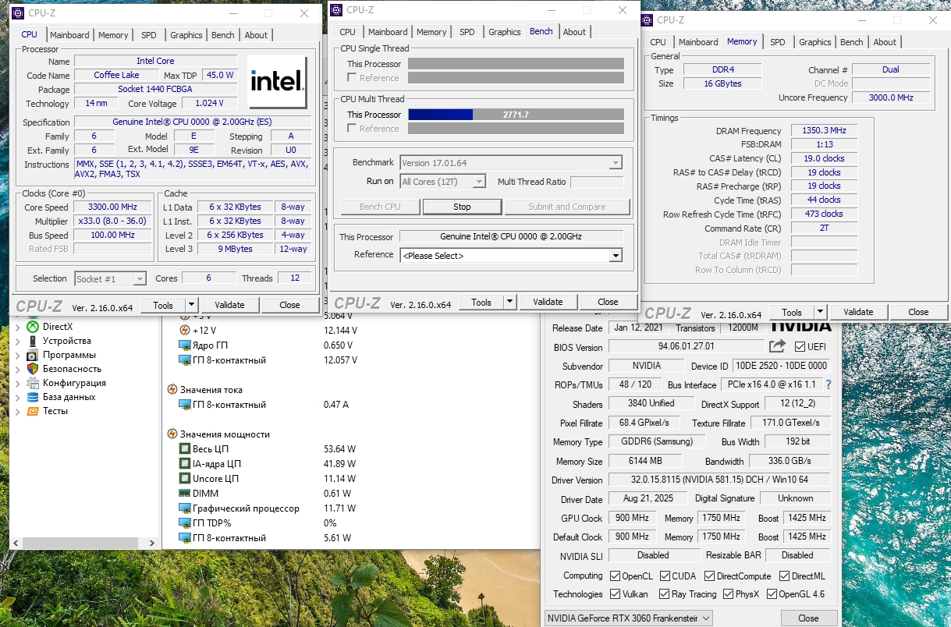
Task: Enable Reference checkbox under CPU Multi Thread
Action: pyautogui.click(x=352, y=129)
